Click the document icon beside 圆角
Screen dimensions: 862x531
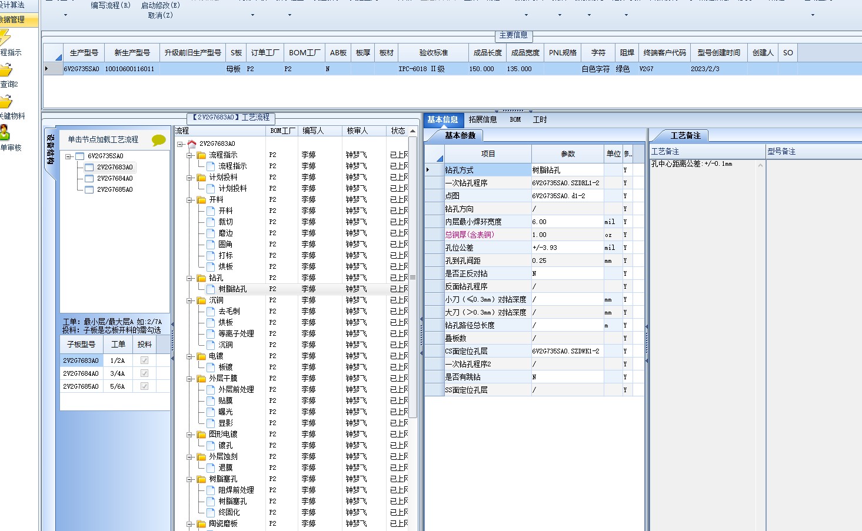pos(211,244)
